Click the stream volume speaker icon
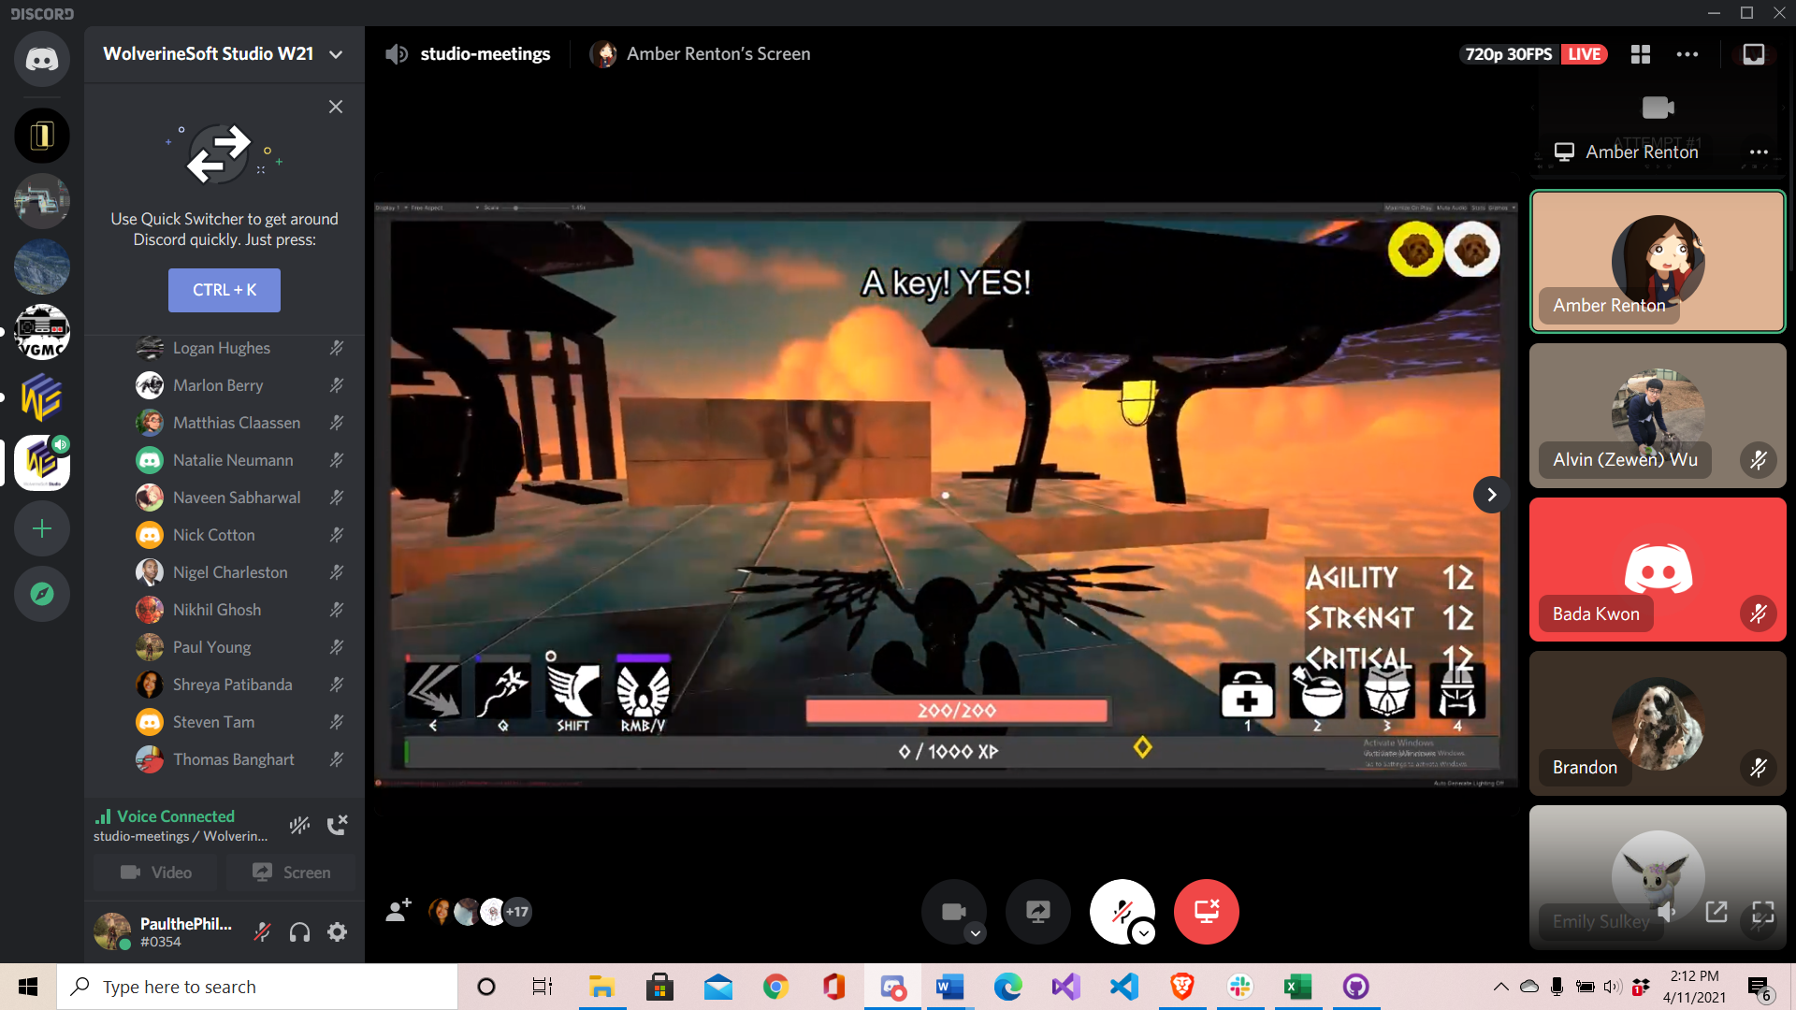 pos(1667,912)
